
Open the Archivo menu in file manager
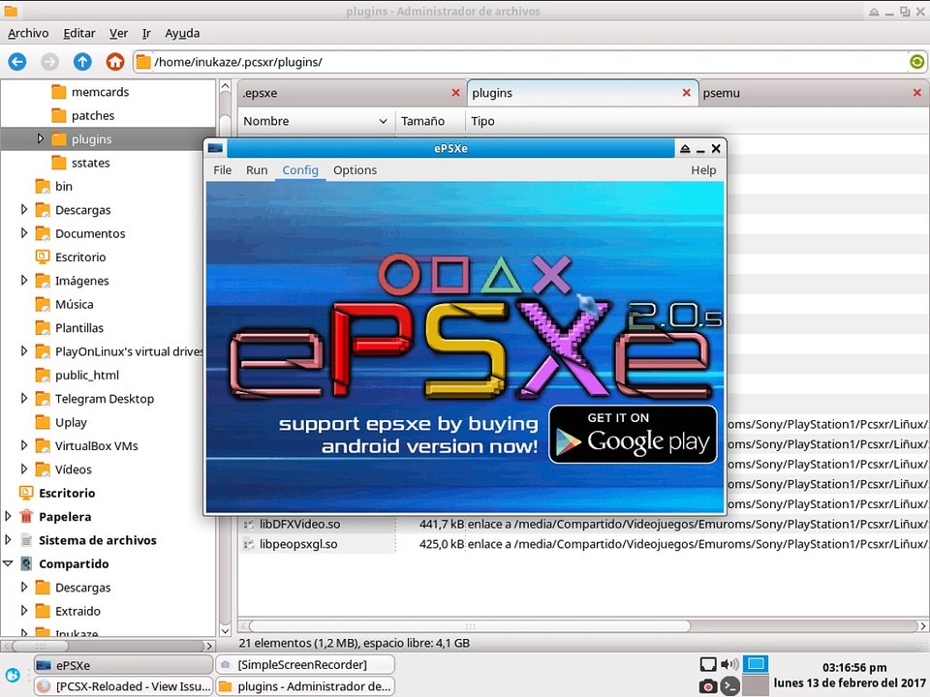(28, 33)
